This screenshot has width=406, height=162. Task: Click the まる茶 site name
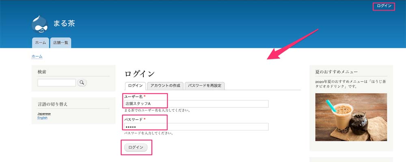tap(64, 23)
